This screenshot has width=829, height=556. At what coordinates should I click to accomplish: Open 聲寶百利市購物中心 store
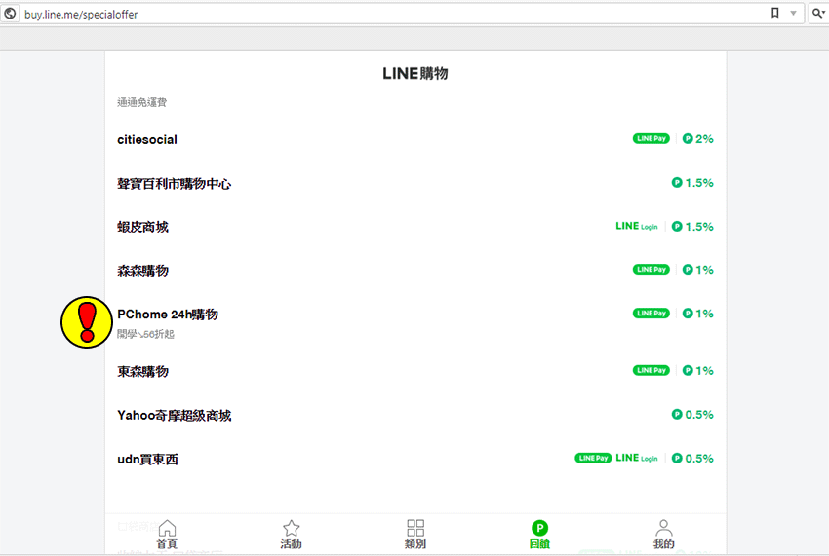pyautogui.click(x=415, y=183)
